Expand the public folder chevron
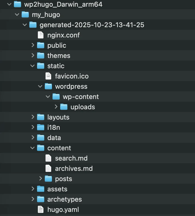Screen dimensions: 195x216 point(33,45)
